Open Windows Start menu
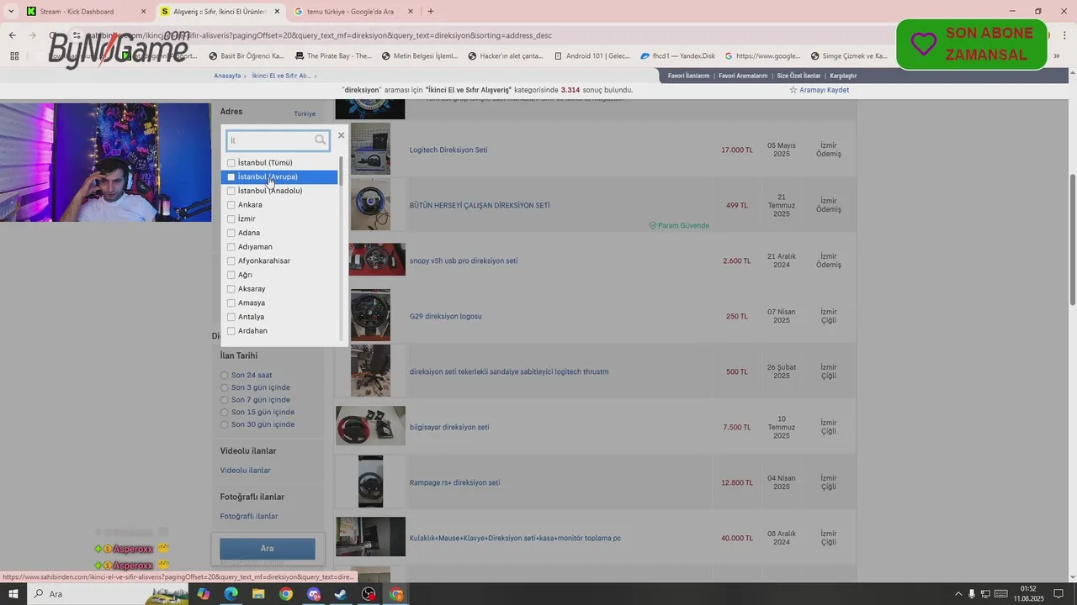The image size is (1077, 605). coord(14,594)
